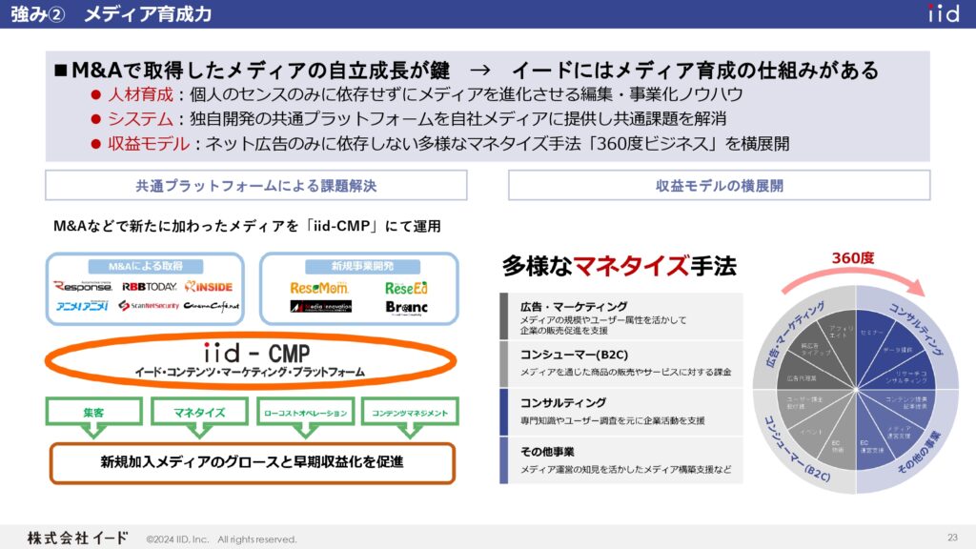Select the その他事業 row heading

547,451
